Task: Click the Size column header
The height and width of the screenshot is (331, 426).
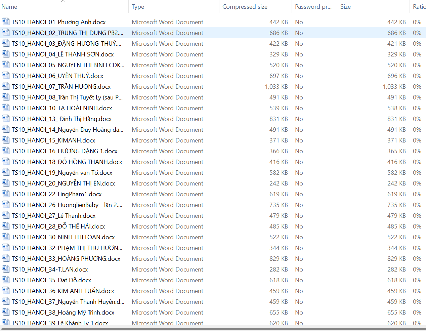Action: coord(345,7)
